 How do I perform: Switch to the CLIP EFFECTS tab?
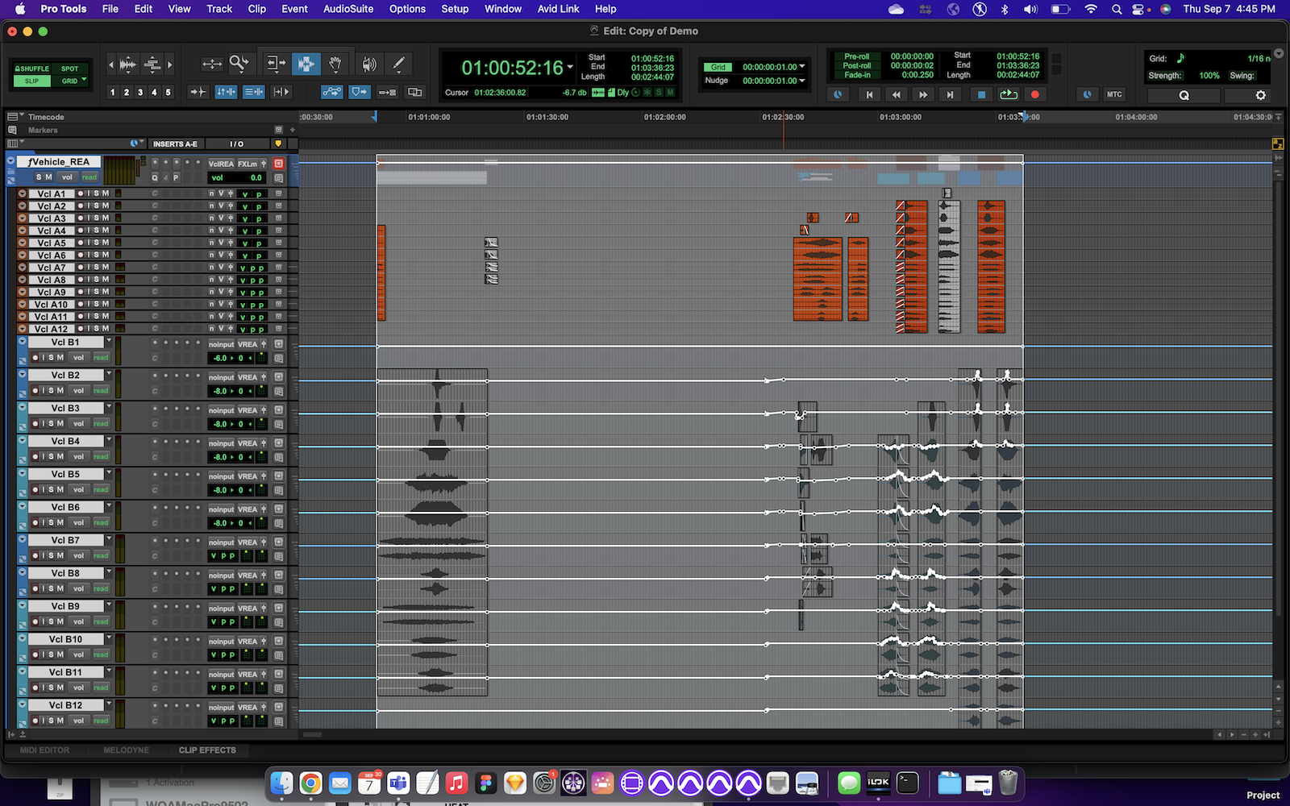pos(207,750)
